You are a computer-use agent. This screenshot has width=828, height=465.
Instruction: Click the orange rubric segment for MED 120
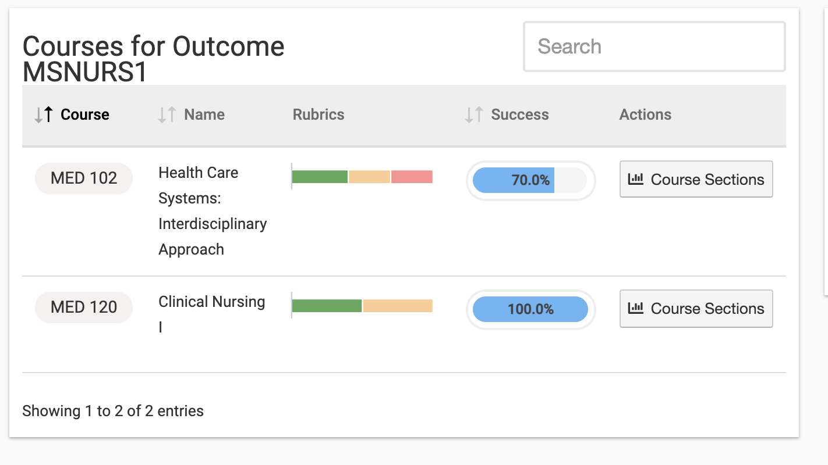[x=398, y=306]
